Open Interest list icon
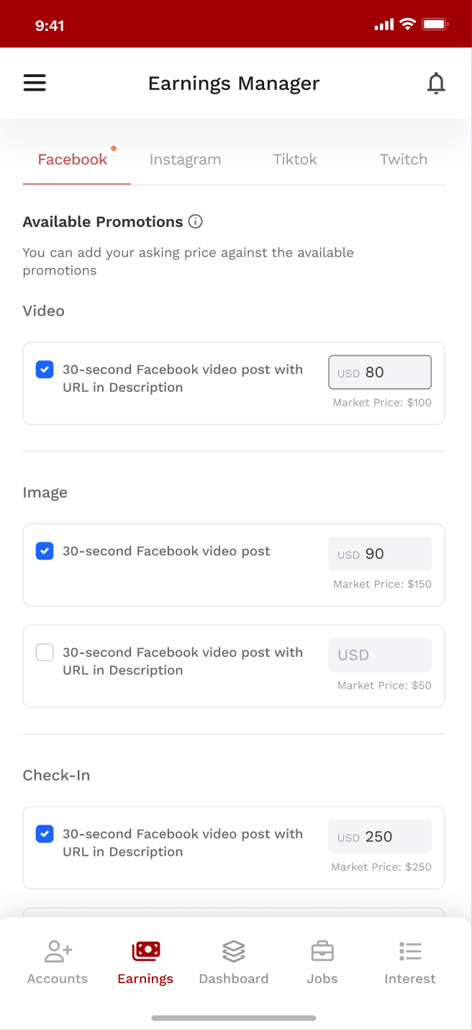 (x=410, y=951)
